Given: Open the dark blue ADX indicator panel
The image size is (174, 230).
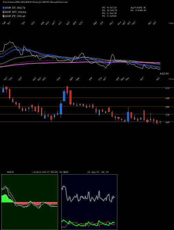Looking at the screenshot, I should (x=89, y=202).
